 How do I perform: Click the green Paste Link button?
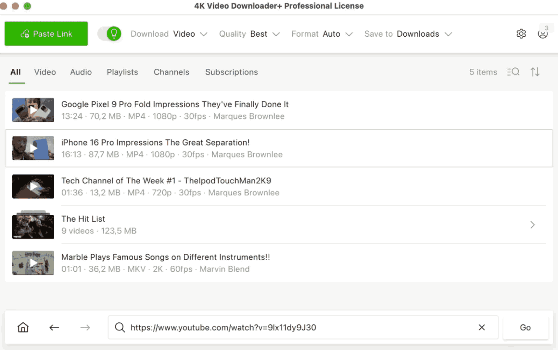[x=46, y=34]
